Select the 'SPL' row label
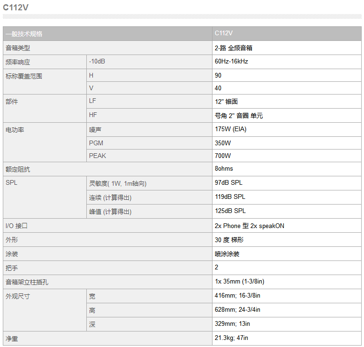The width and height of the screenshot is (364, 347). [11, 183]
